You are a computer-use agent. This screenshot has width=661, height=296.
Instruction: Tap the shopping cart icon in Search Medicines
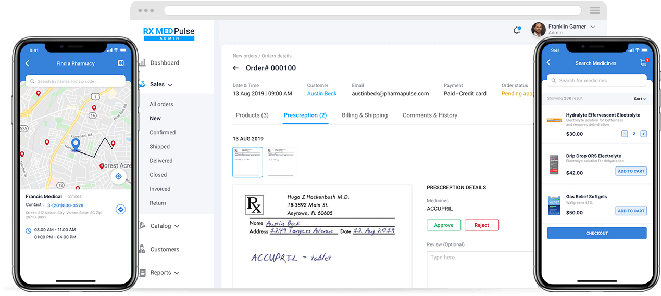pyautogui.click(x=643, y=63)
